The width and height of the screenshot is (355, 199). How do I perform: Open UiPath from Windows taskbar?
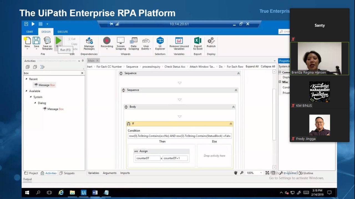(83, 193)
